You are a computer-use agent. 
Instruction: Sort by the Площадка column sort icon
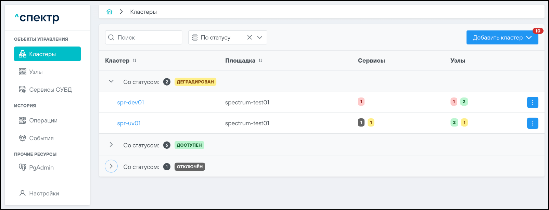point(260,61)
